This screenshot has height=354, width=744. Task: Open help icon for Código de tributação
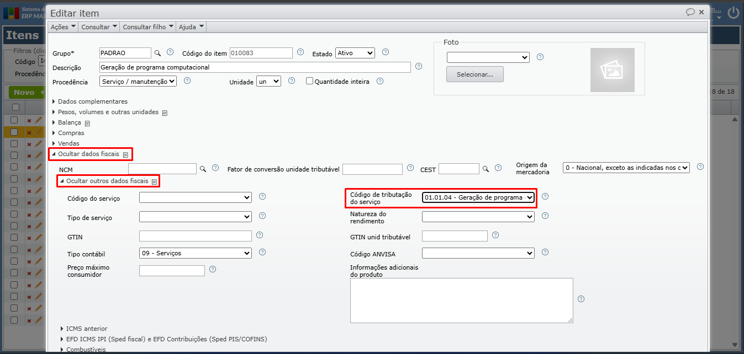(545, 196)
